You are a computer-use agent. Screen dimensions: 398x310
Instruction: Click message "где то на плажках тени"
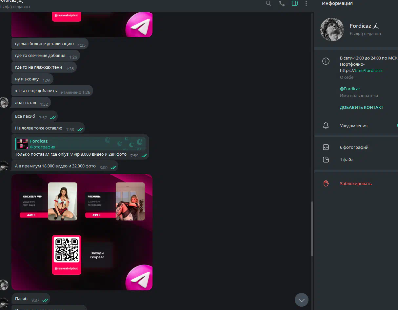point(44,67)
